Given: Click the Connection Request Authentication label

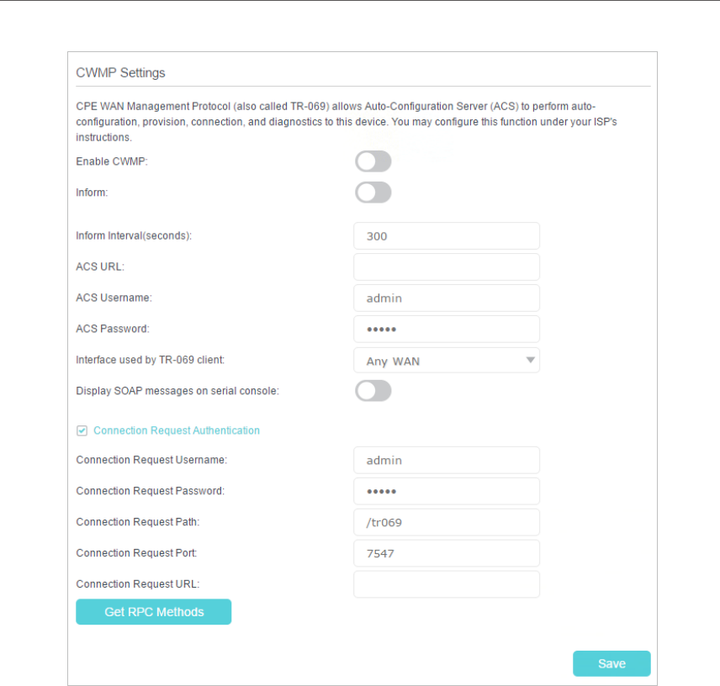Looking at the screenshot, I should point(176,430).
